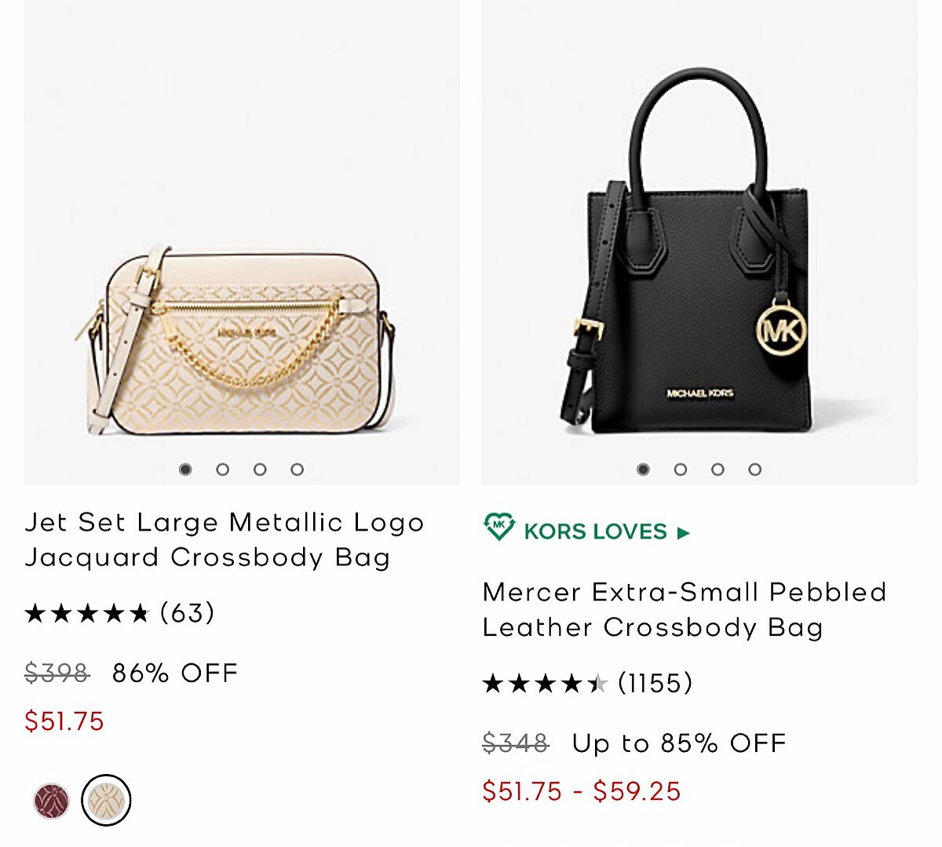Open Jet Set Large Metallic Logo bag title
Viewport: 942px width, 847px height.
pos(225,539)
